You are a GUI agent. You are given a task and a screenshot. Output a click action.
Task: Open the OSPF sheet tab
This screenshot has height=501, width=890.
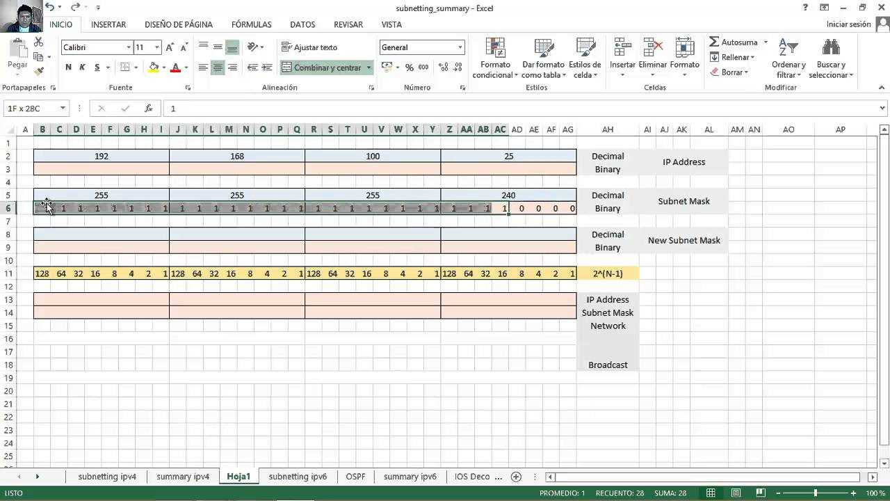point(355,477)
